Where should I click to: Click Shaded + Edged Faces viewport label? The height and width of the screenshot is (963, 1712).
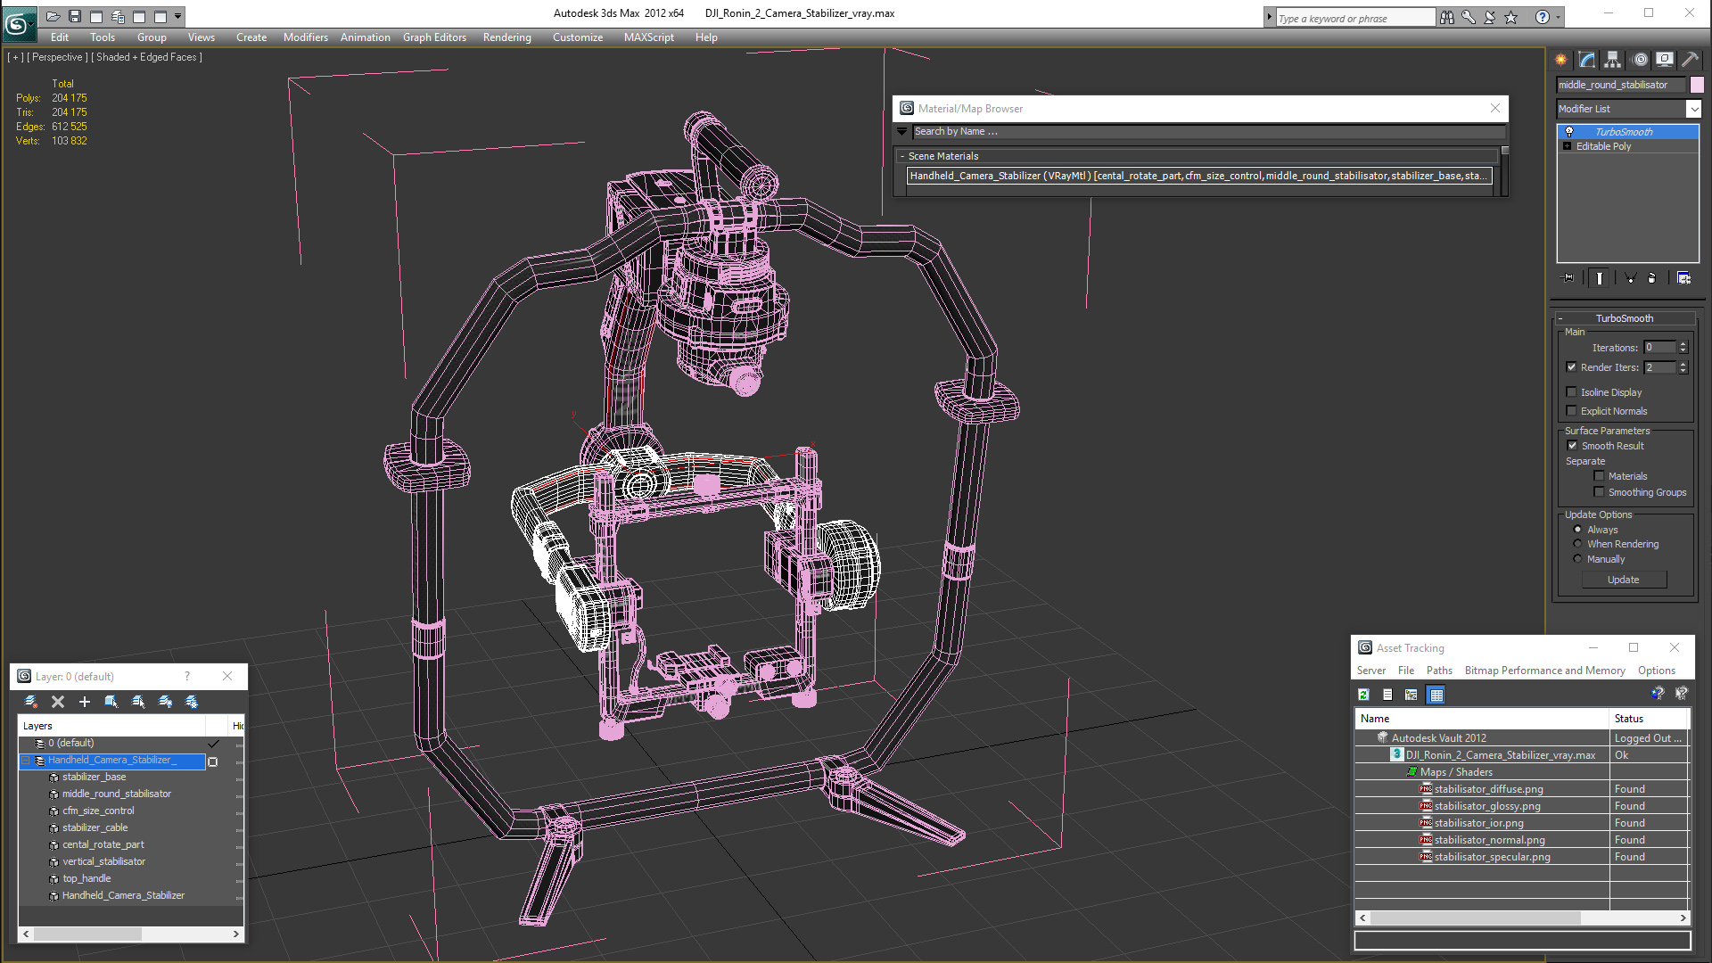(147, 57)
